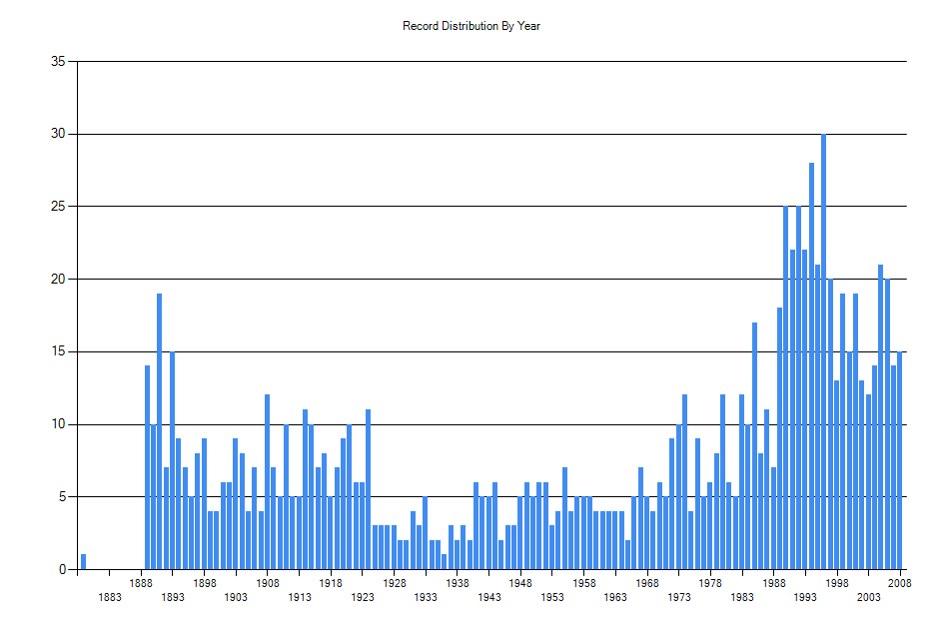This screenshot has height=629, width=944.
Task: Click the x-axis year label 1963
Action: 615,597
